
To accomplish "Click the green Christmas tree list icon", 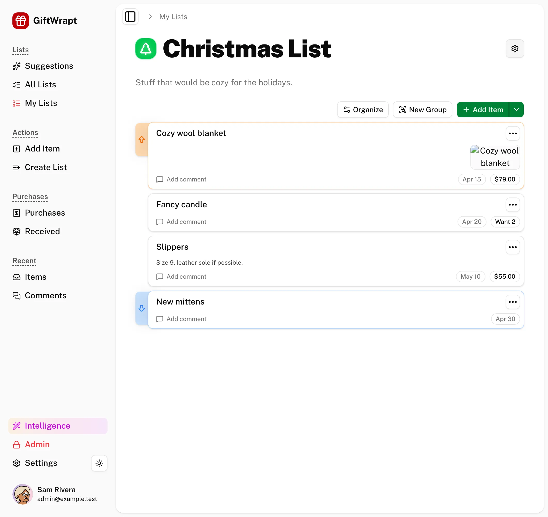I will coord(146,49).
